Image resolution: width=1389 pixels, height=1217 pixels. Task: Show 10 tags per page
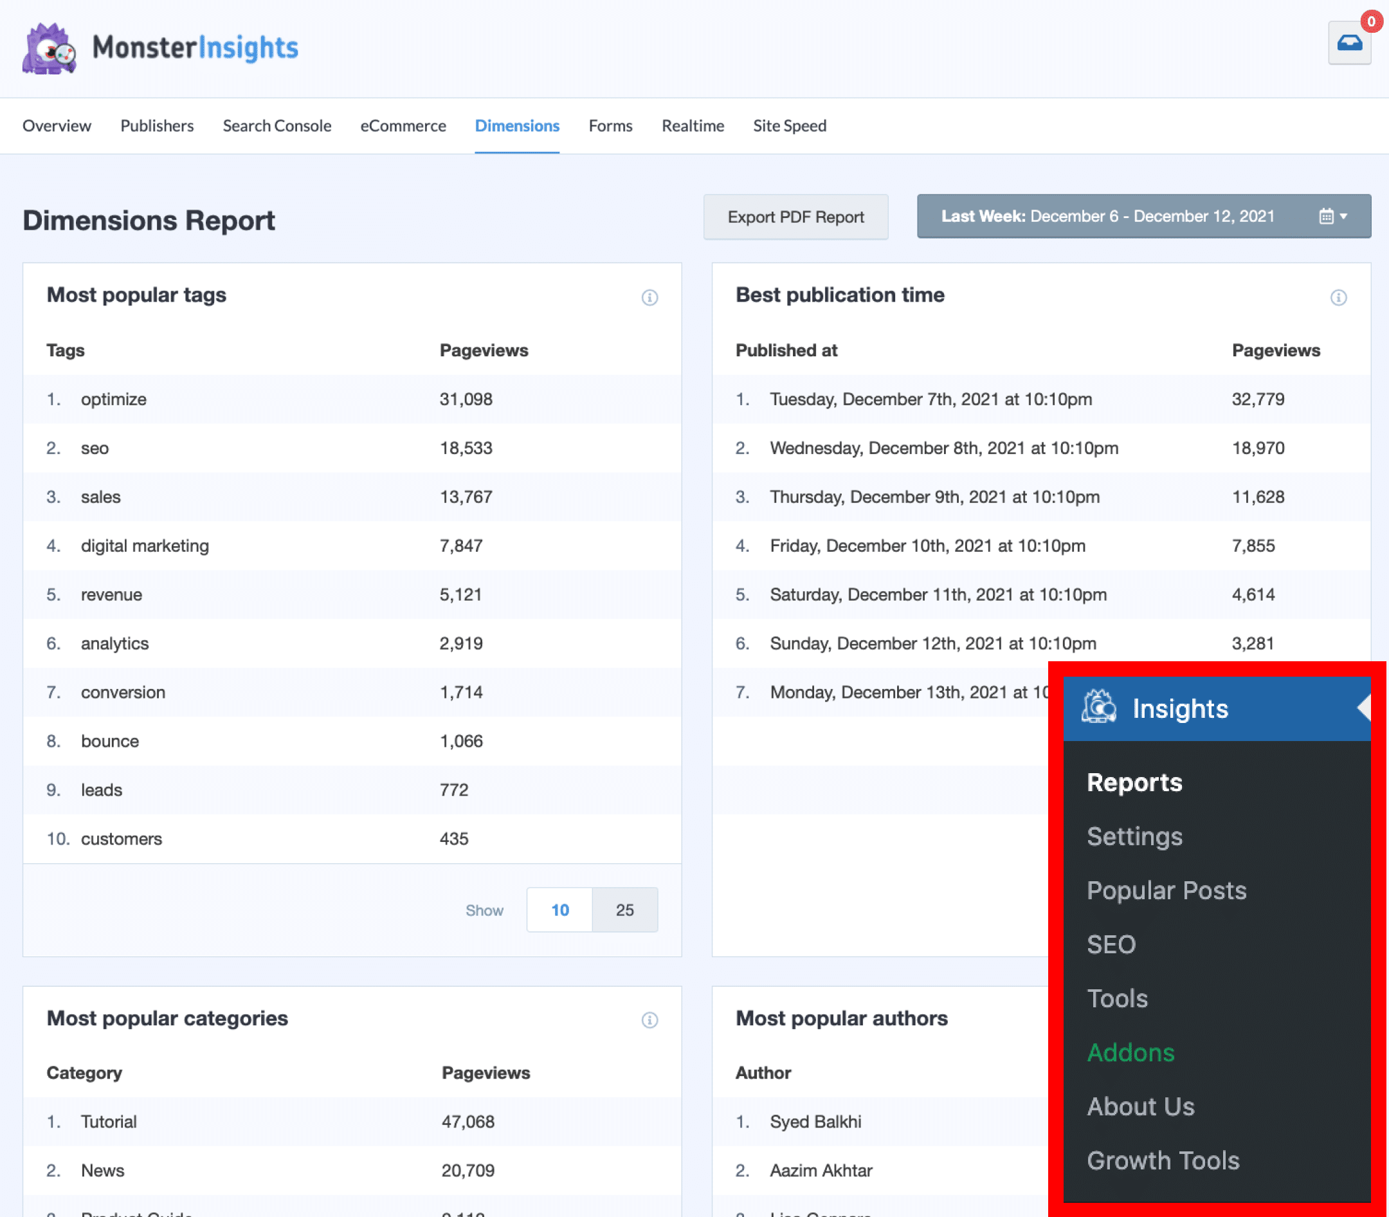[559, 910]
